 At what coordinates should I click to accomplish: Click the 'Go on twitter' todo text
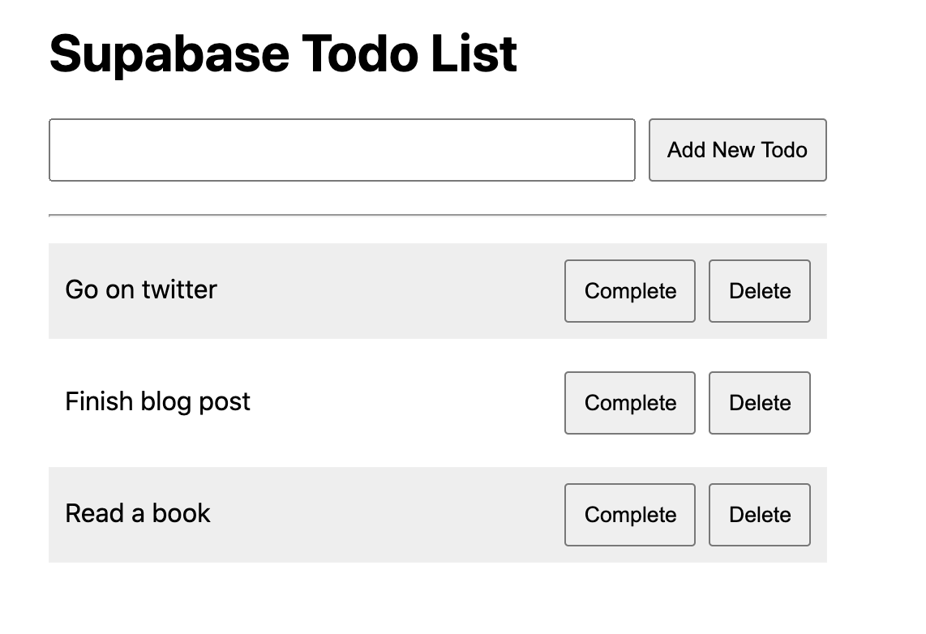(141, 289)
